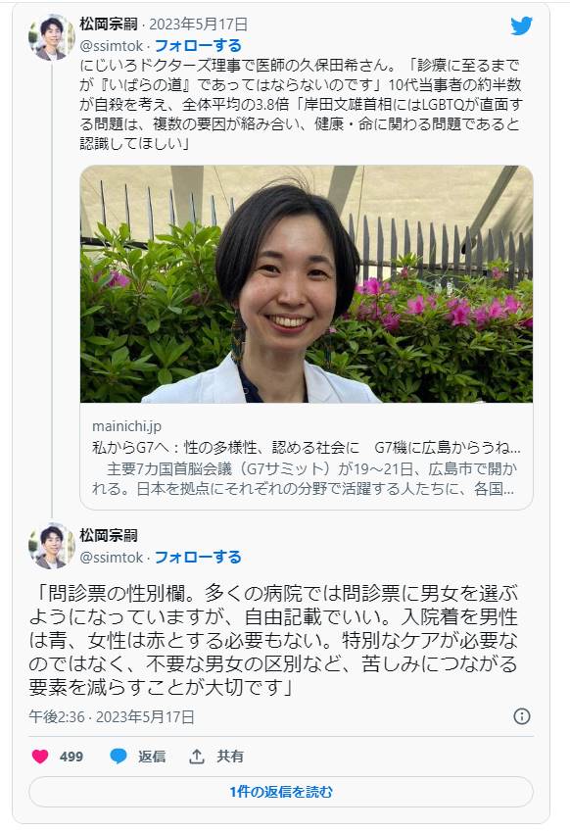Click the blue reply speech bubble icon

[x=119, y=757]
